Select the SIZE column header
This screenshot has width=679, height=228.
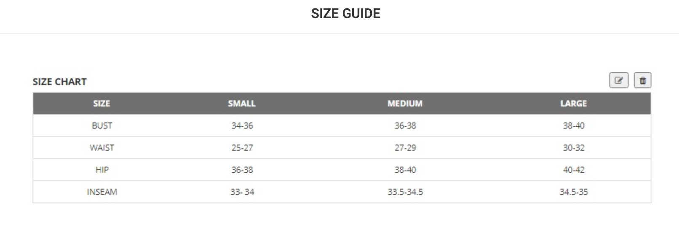pos(102,103)
